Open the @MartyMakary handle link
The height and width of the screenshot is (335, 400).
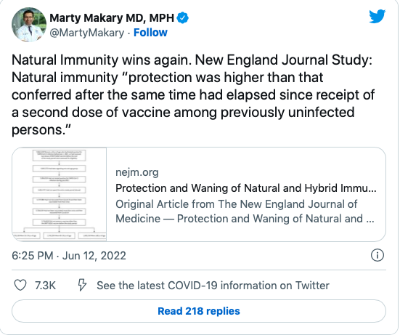pos(86,33)
